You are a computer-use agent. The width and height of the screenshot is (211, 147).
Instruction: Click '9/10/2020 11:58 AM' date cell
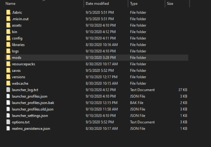tap(102, 109)
